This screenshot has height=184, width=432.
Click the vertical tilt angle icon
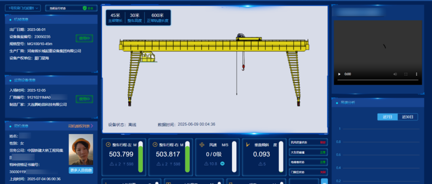248,145
